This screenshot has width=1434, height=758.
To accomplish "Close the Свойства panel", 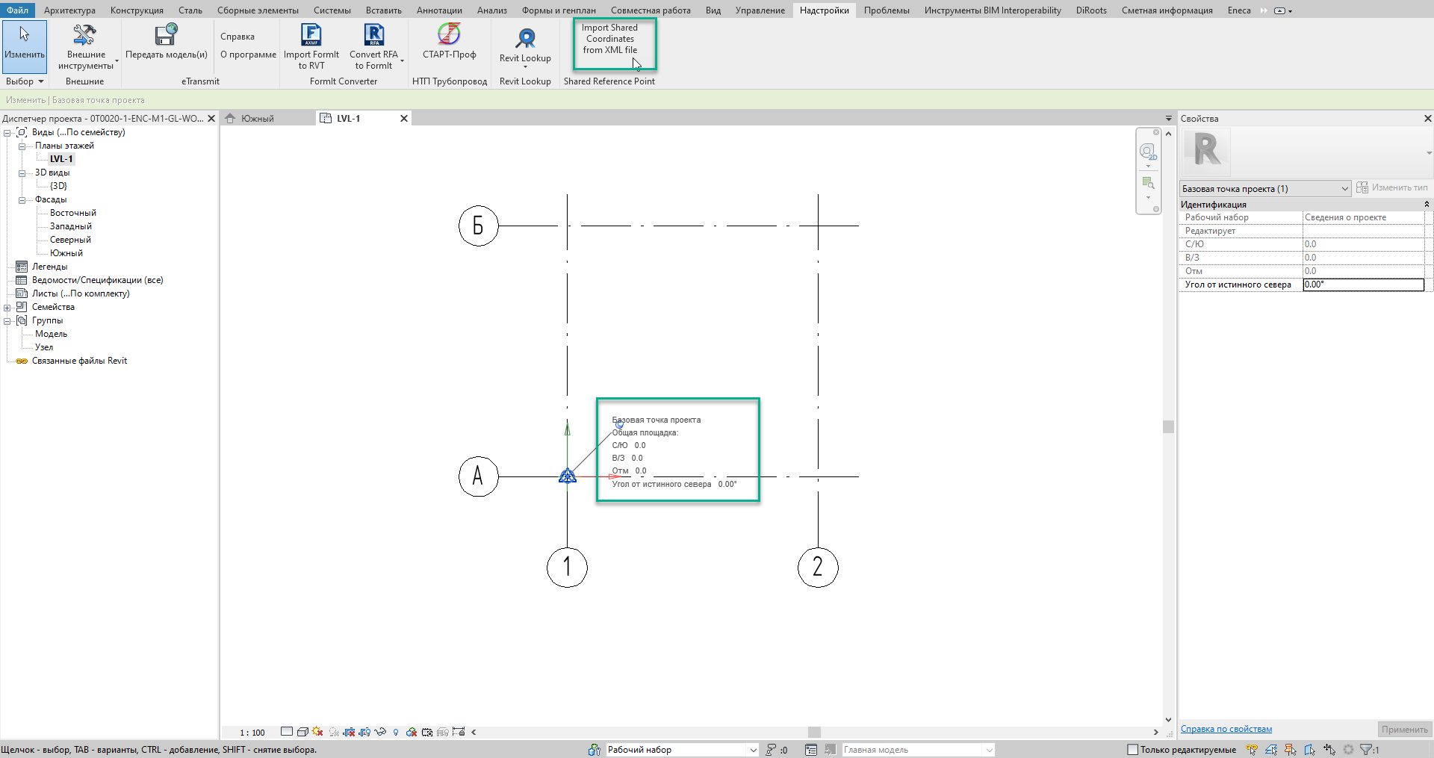I will pyautogui.click(x=1427, y=119).
